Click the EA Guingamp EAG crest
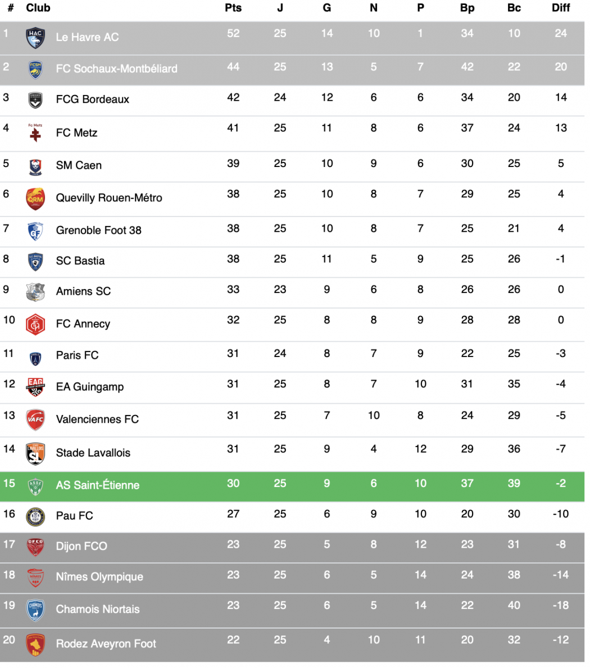Screen dimensions: 590x668 click(35, 387)
